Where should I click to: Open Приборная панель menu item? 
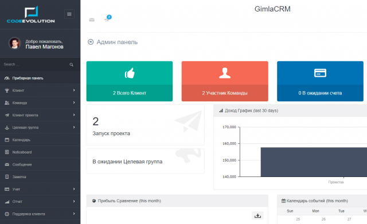tap(40, 78)
